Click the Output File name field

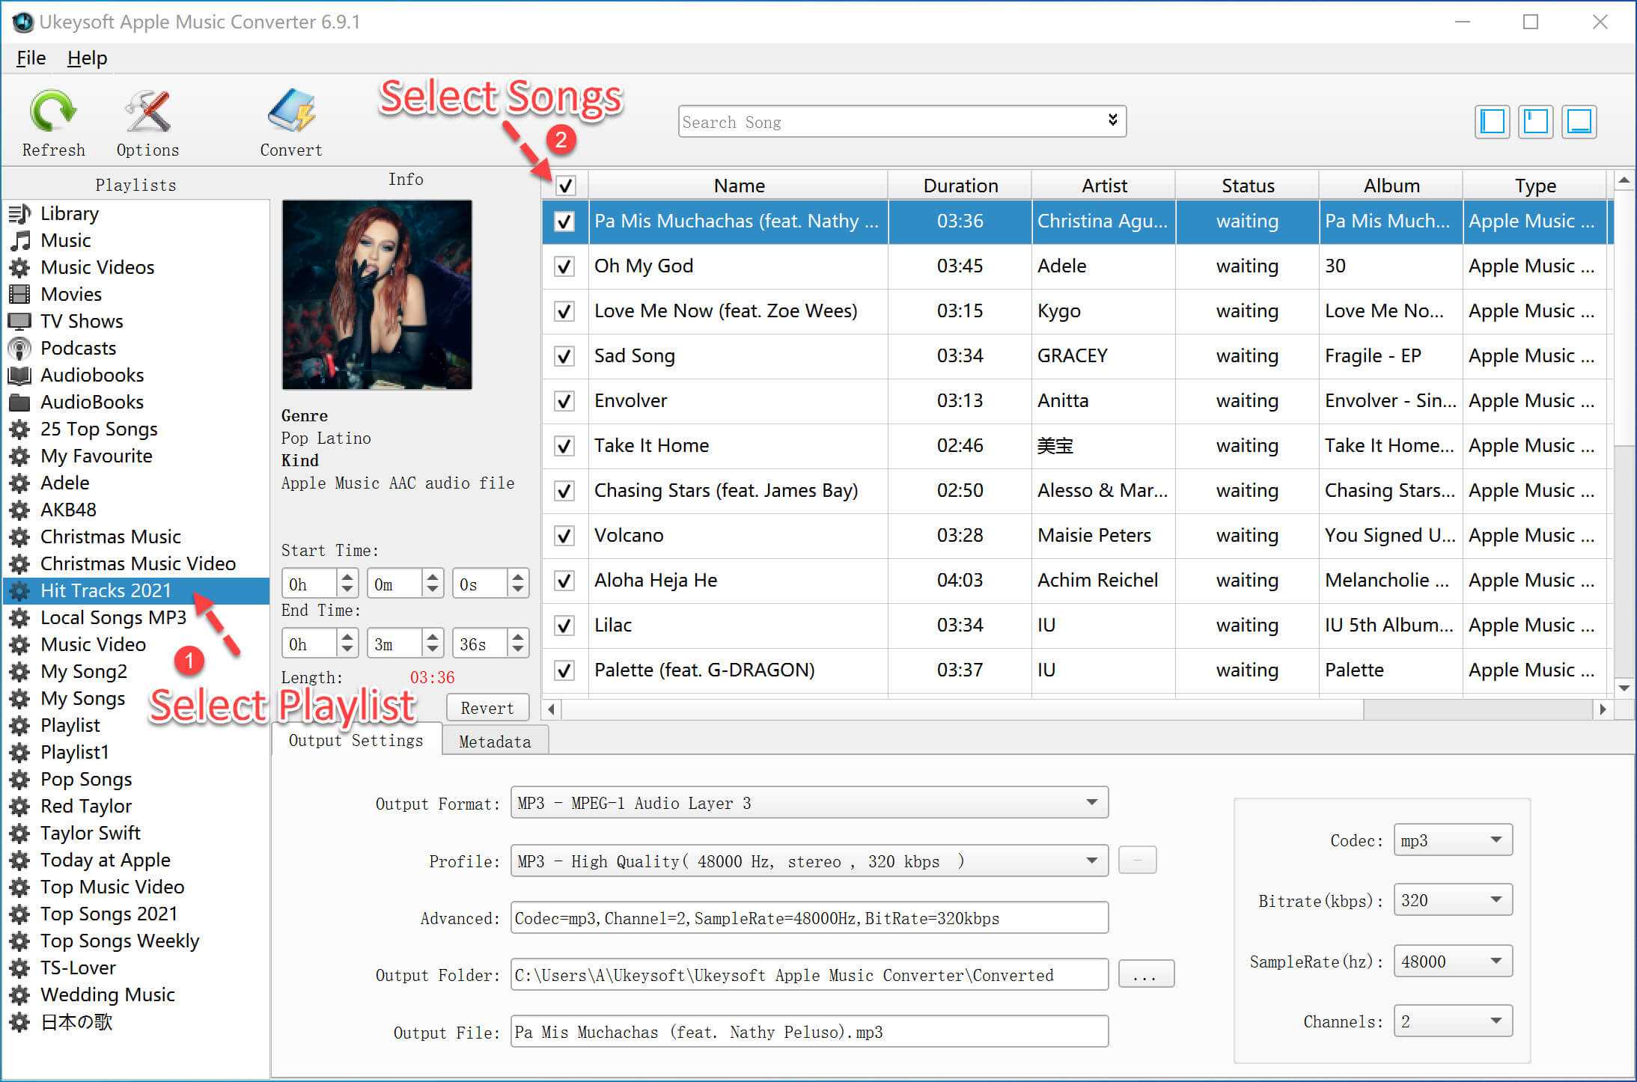tap(809, 1032)
